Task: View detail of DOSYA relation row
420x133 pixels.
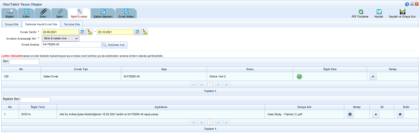Action: (350, 114)
